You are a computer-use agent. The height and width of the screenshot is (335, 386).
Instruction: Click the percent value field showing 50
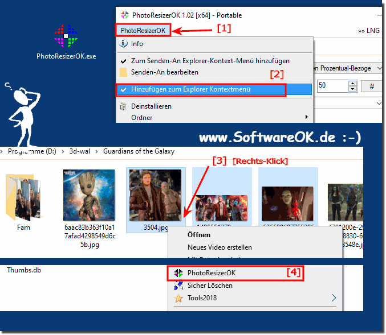[x=332, y=85]
